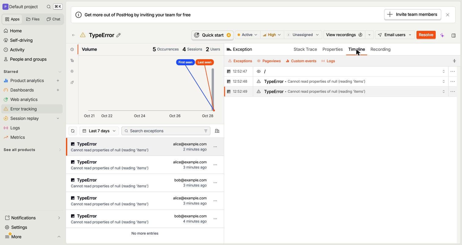Screen dimensions: 462x245
Task: Open menu for alice's 2 minutes ago exception
Action: point(215,147)
